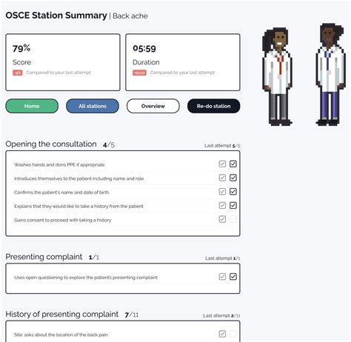Click the red score change badge
The image size is (351, 342).
tap(18, 73)
